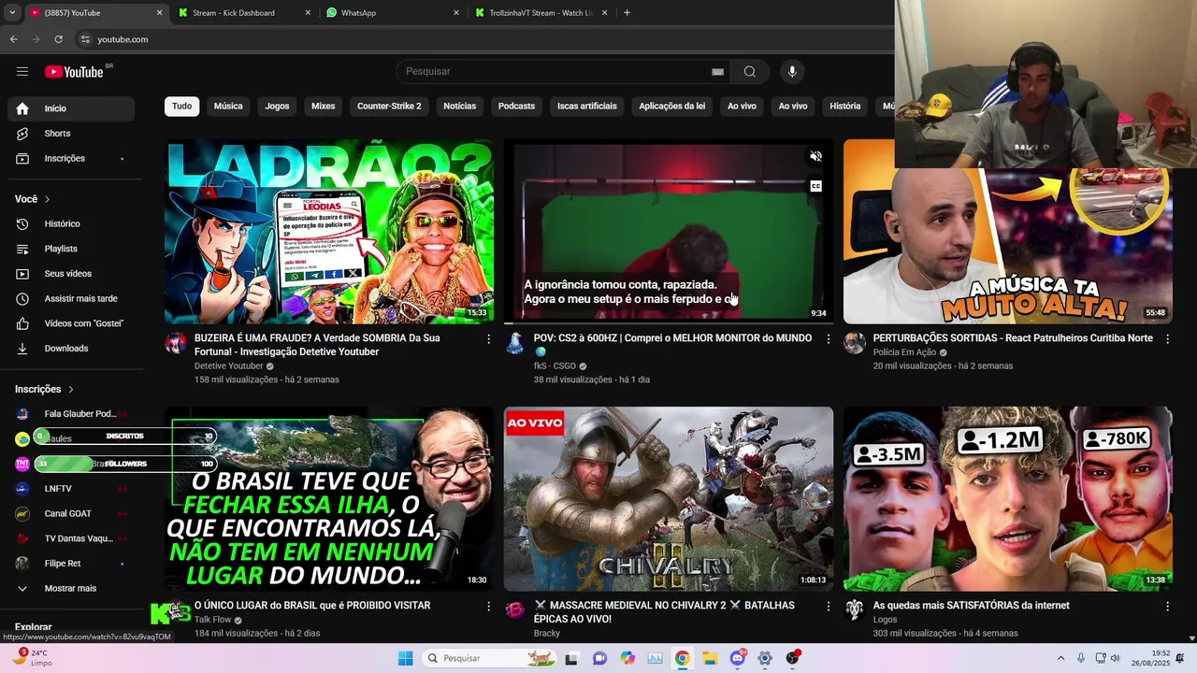Select the Counter-Strike 2 filter chip
This screenshot has width=1197, height=673.
click(x=389, y=107)
